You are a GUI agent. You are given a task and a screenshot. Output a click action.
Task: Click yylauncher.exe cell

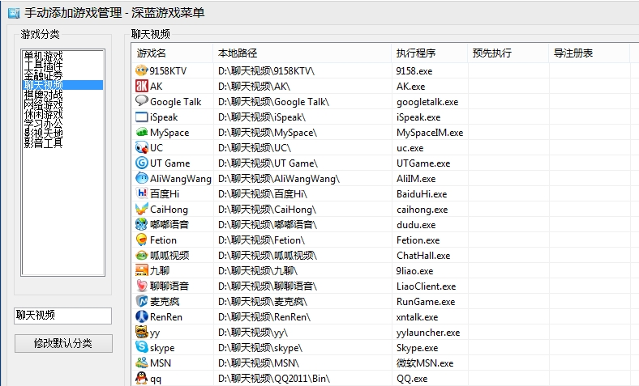[x=428, y=333]
